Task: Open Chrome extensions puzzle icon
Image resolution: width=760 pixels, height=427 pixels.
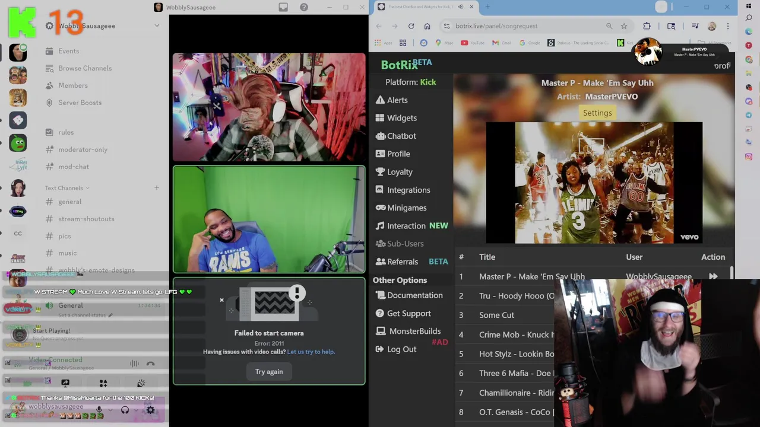Action: point(647,26)
